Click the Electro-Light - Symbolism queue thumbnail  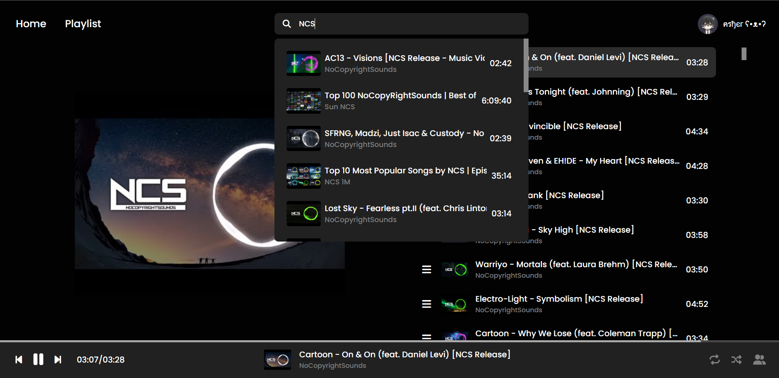click(455, 304)
